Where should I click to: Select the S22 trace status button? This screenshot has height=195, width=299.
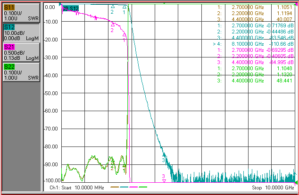(x=21, y=72)
